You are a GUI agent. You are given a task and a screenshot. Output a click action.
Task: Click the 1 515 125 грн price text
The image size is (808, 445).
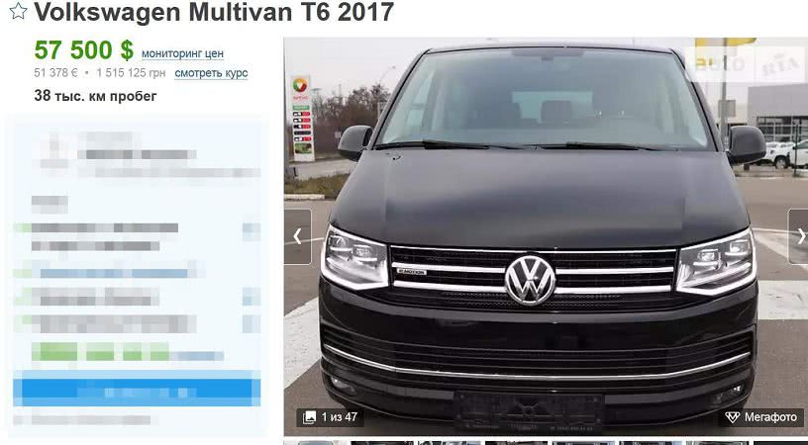pos(131,73)
